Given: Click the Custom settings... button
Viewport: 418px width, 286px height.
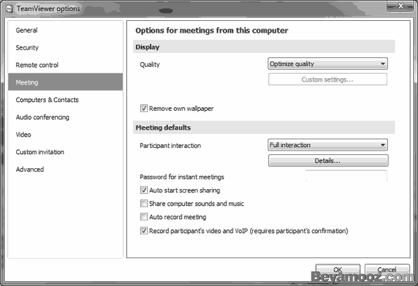Looking at the screenshot, I should 327,80.
